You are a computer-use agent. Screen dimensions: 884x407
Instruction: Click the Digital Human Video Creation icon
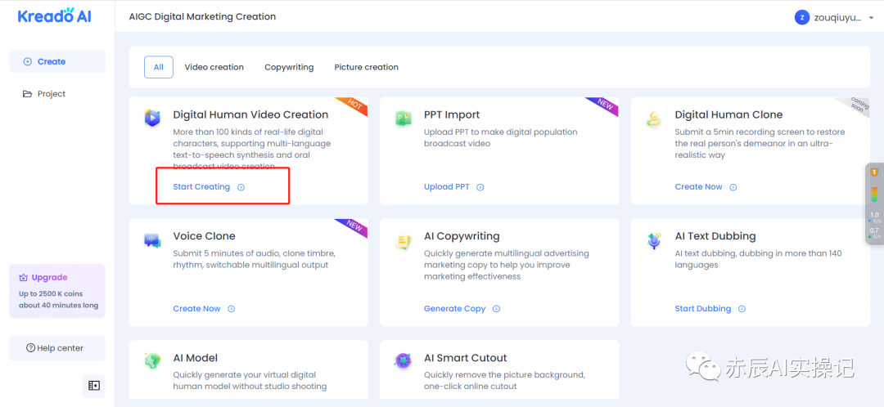152,119
